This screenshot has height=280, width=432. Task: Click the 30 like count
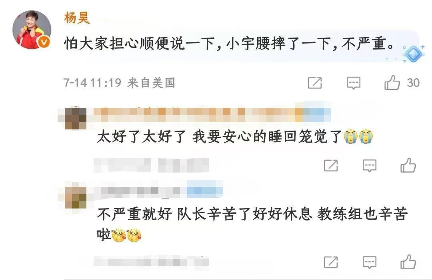pos(413,83)
